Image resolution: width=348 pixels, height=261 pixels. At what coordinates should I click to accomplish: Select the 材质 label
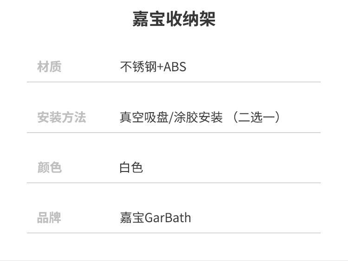coord(49,67)
